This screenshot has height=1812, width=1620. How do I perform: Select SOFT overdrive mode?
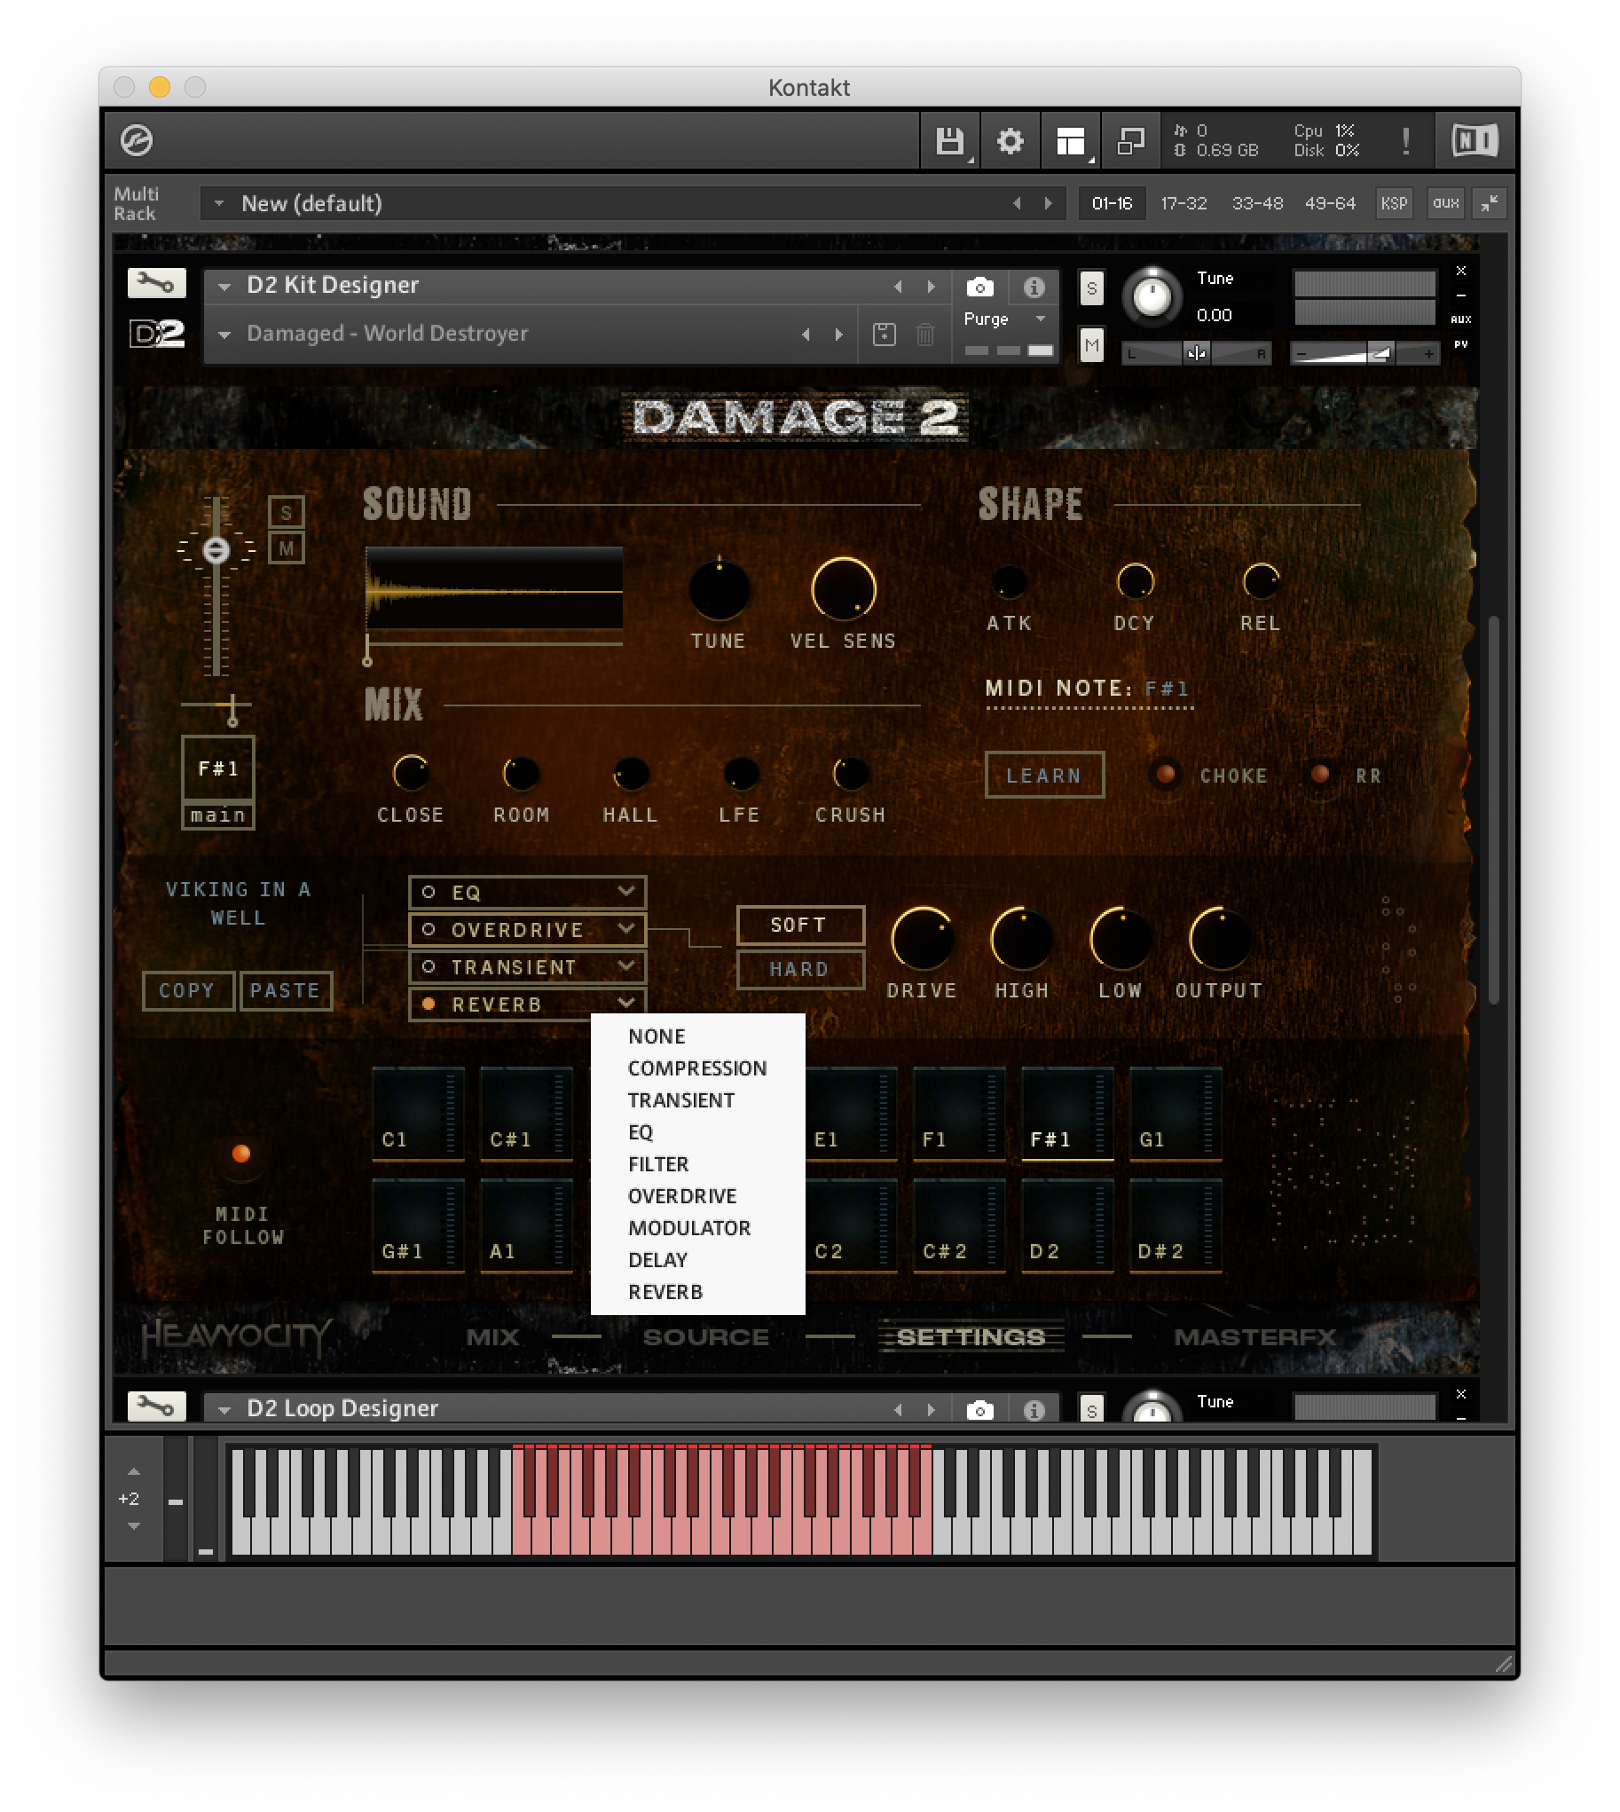coord(799,926)
